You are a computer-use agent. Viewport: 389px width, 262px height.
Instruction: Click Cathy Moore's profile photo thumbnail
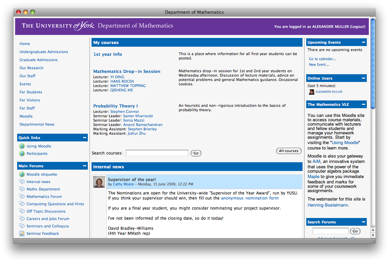click(99, 182)
